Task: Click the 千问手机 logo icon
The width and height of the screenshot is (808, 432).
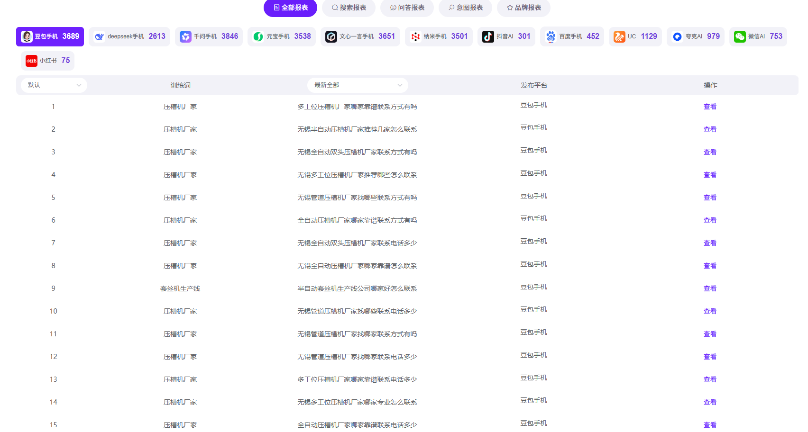Action: [185, 36]
